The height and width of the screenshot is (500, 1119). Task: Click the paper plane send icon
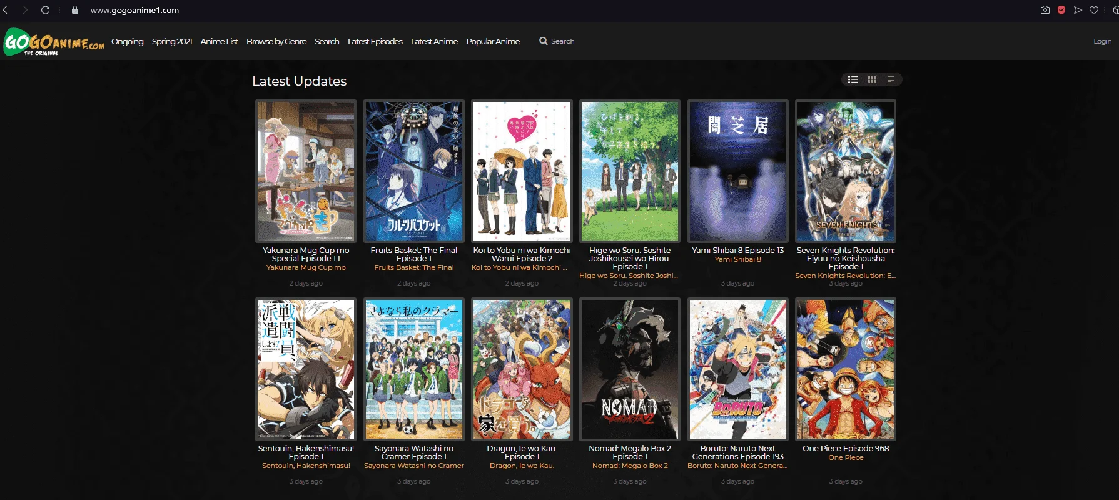click(1078, 10)
